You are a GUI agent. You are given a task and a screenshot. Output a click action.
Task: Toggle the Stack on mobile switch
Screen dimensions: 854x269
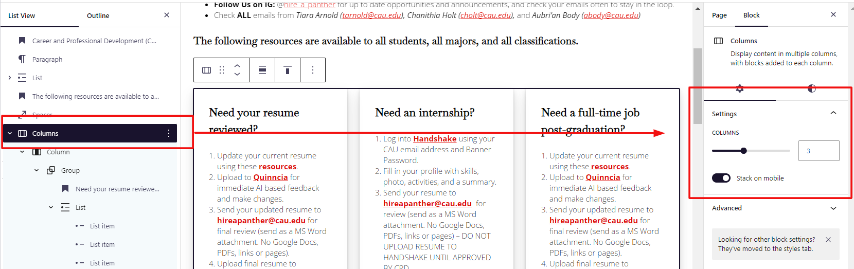(721, 178)
